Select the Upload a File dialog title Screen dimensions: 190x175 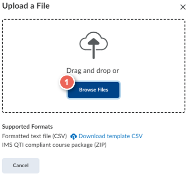click(x=26, y=6)
